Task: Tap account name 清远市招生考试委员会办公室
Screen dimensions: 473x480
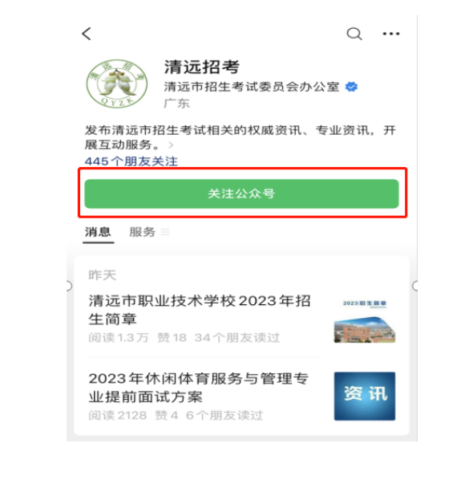Action: pos(252,87)
